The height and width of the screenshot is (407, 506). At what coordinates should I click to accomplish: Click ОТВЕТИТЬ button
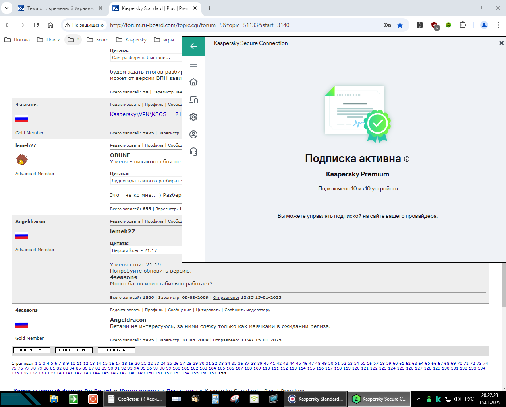click(116, 350)
